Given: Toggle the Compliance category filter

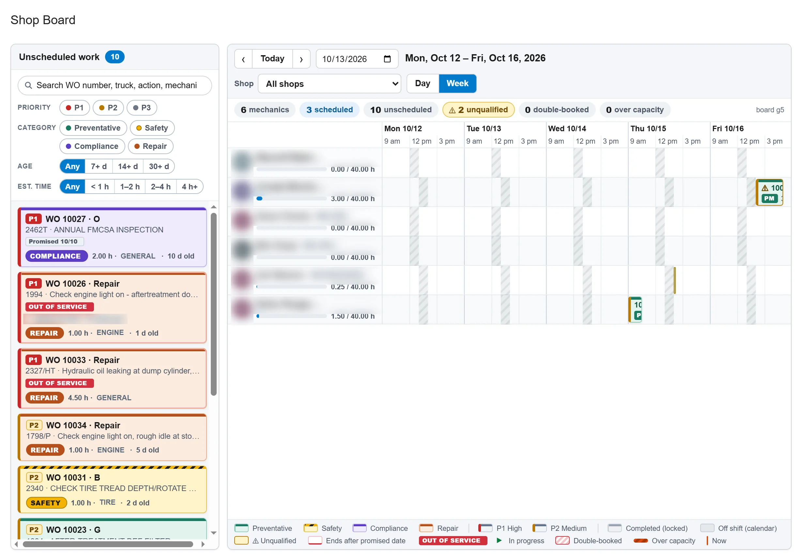Looking at the screenshot, I should click(x=92, y=146).
